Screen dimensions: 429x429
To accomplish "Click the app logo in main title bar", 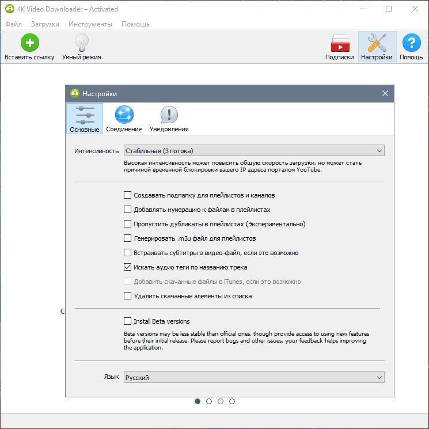I will pos(10,9).
